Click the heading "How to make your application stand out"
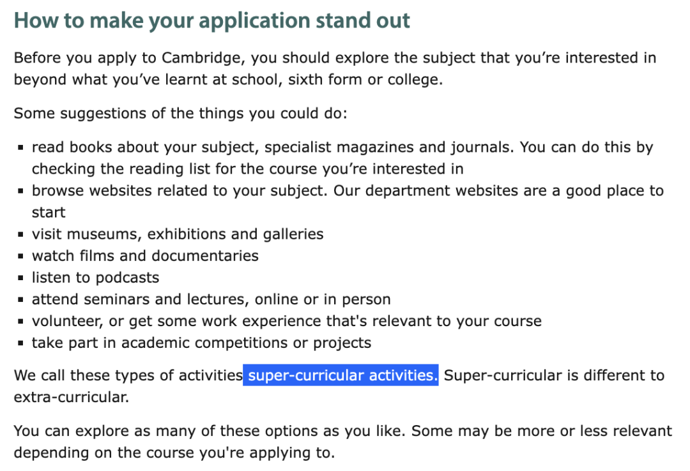Viewport: 690px width, 471px height. pos(211,20)
